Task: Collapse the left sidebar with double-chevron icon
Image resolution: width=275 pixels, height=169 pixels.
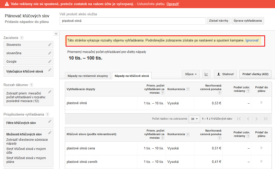Action: point(56,34)
